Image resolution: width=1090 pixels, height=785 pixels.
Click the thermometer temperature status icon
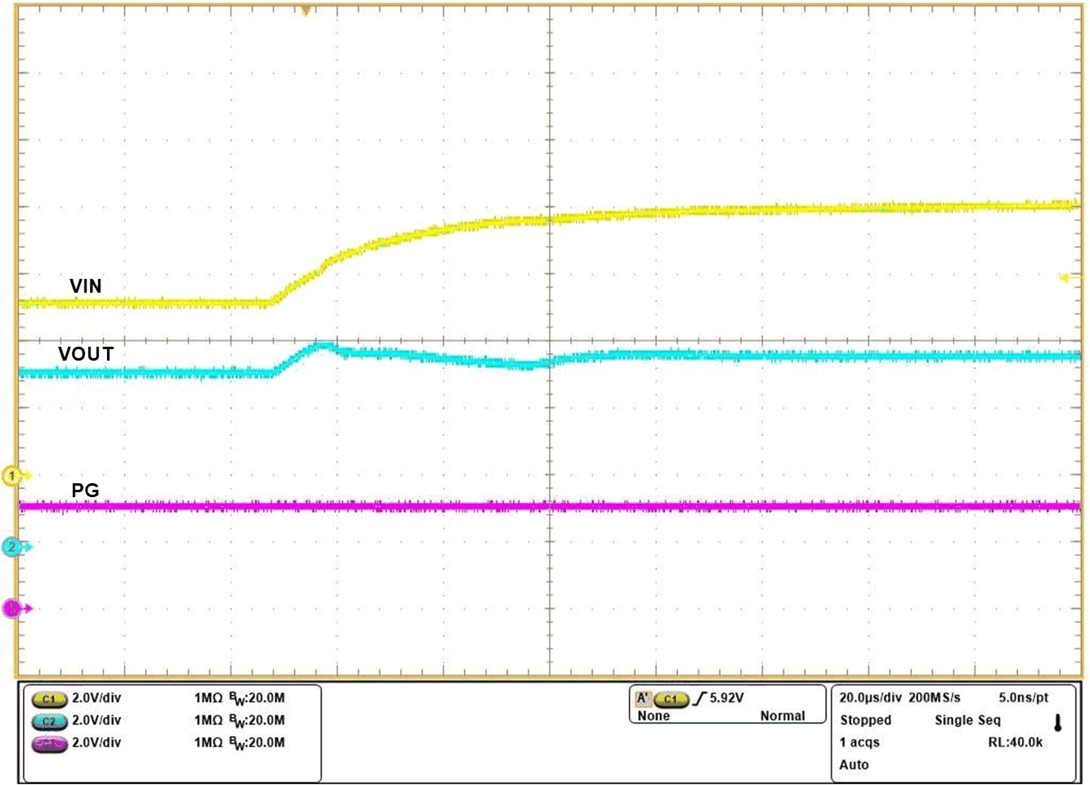coord(1057,720)
